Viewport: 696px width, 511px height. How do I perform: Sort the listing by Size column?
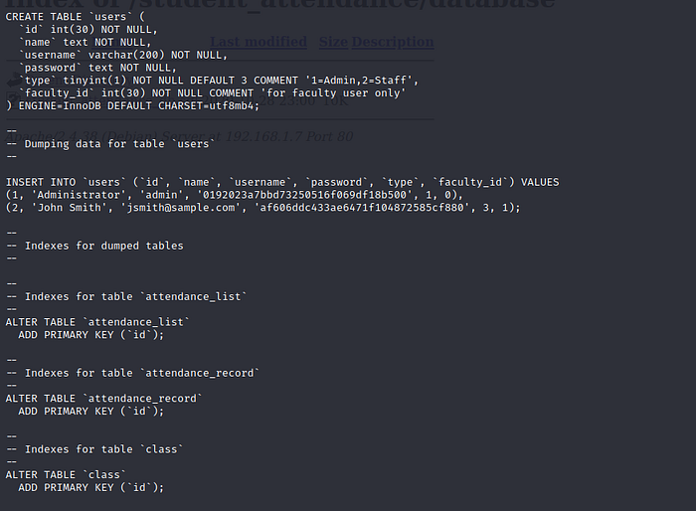point(333,42)
